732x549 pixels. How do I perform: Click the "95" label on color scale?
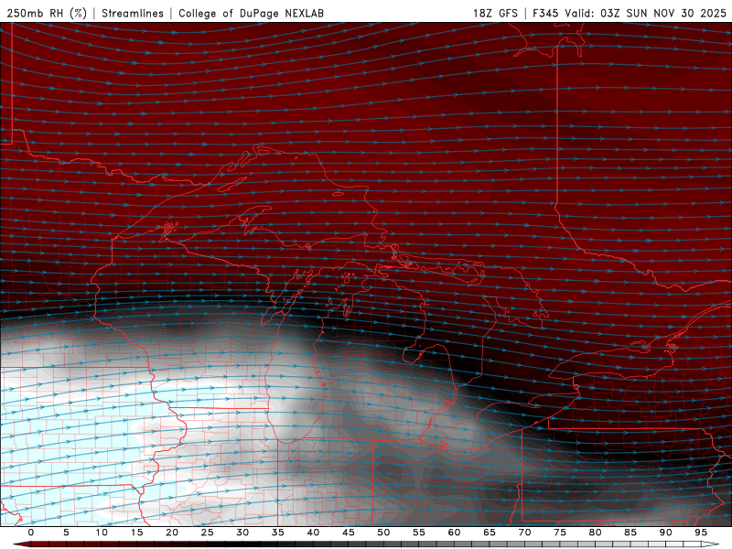701,533
